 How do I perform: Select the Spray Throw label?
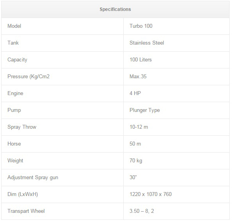point(22,127)
